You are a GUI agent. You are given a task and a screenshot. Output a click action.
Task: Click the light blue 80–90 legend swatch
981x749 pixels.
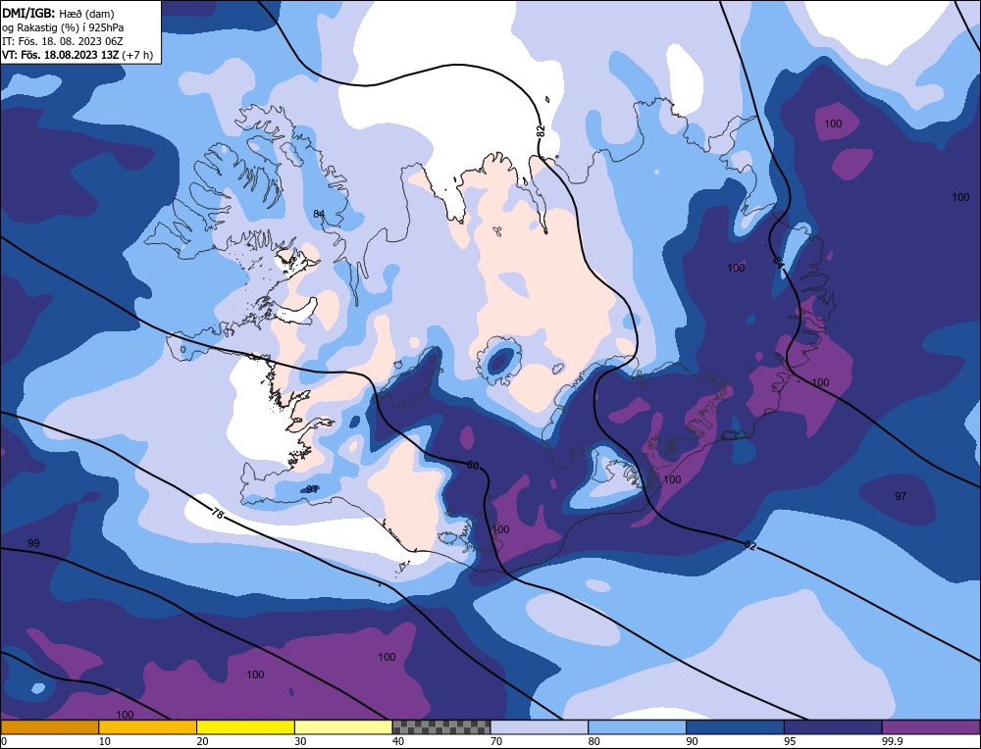pos(637,726)
